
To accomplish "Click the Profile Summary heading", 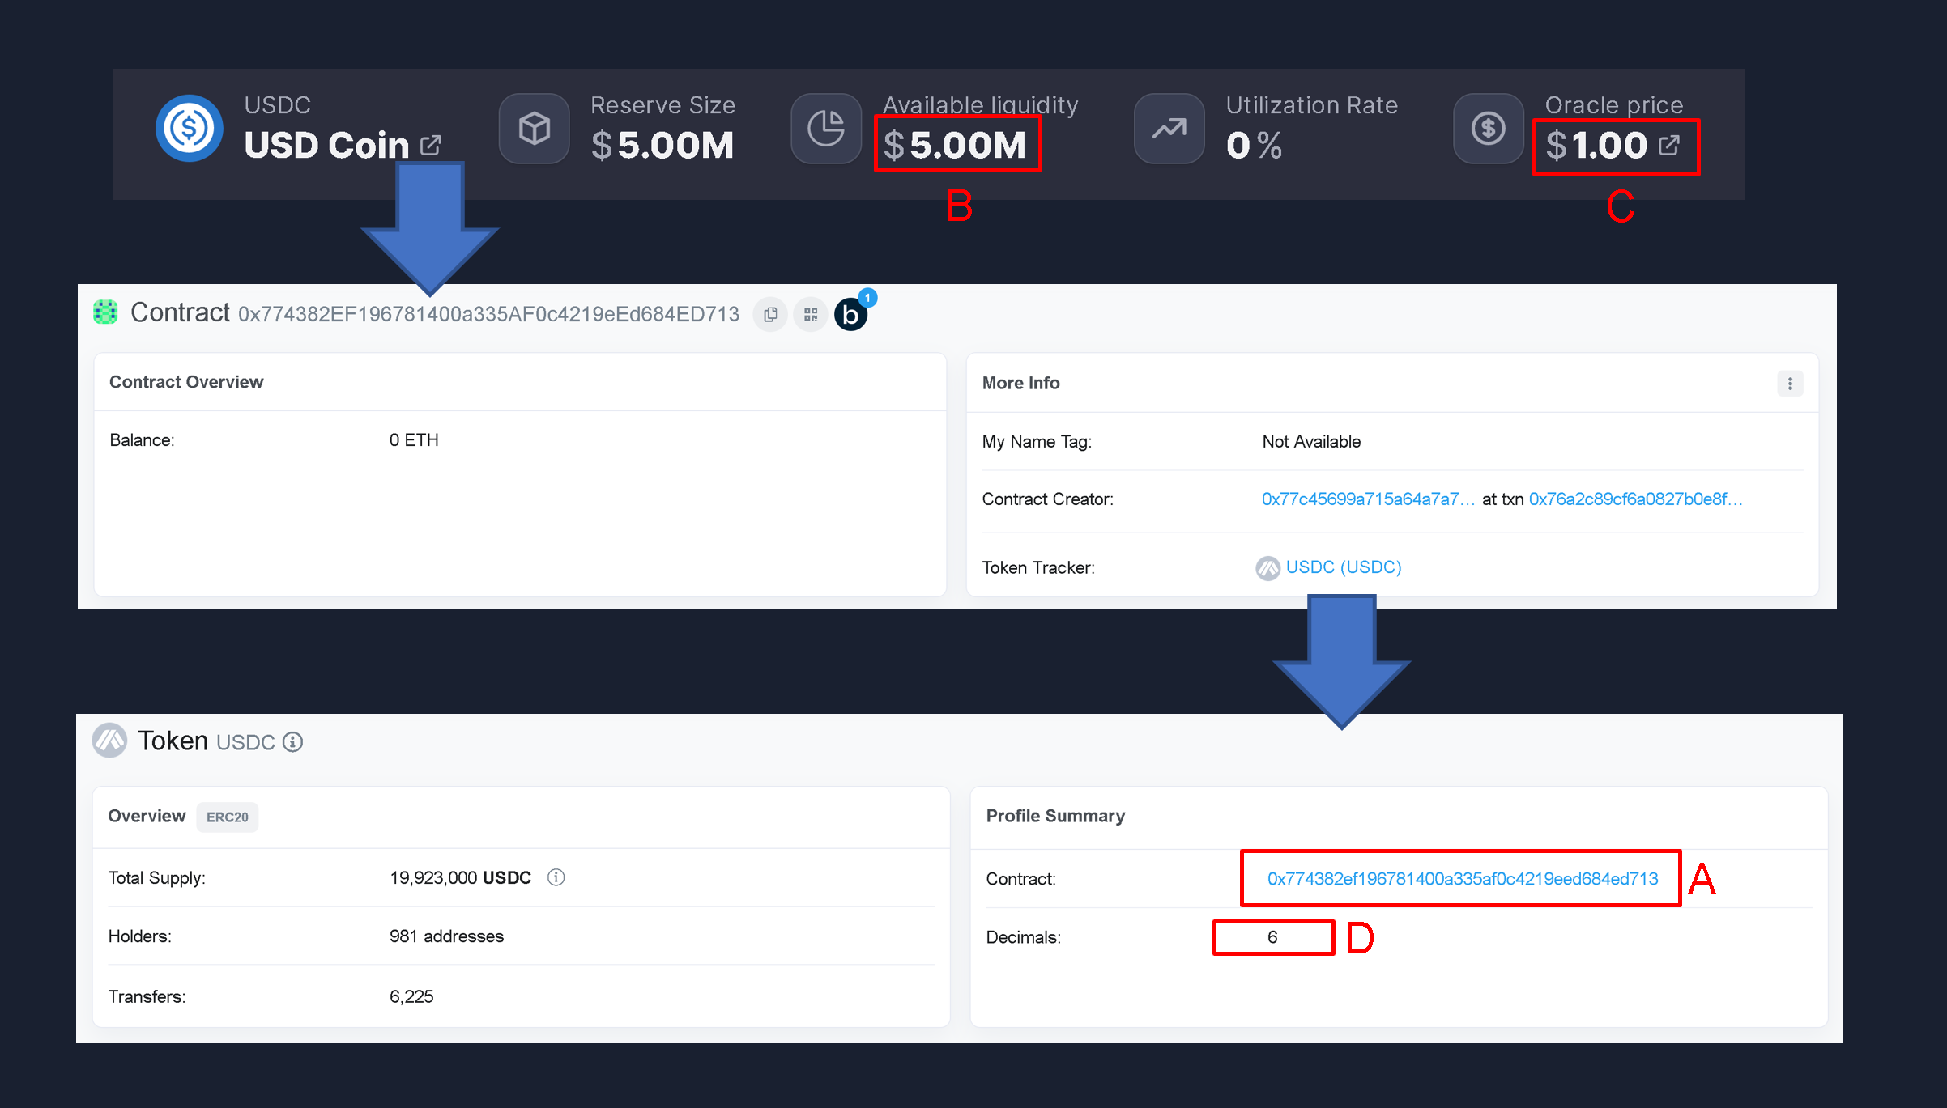I will [1055, 816].
